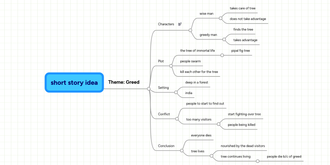Select the Characters node
Screen dimensions: 330x165
coord(166,24)
